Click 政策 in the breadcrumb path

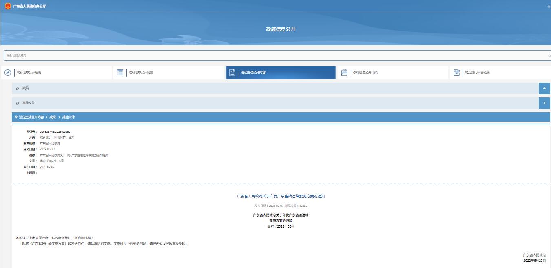[53, 117]
